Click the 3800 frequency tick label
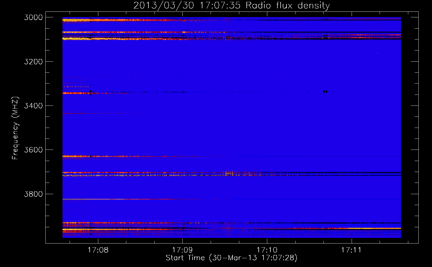The width and height of the screenshot is (432, 267). pyautogui.click(x=33, y=194)
